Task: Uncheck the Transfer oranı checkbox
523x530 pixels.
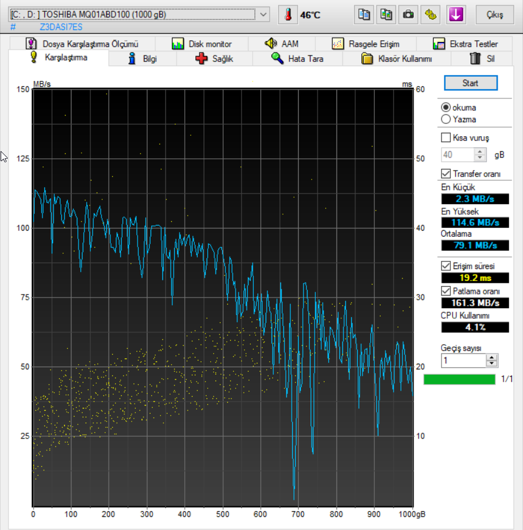Action: 446,174
